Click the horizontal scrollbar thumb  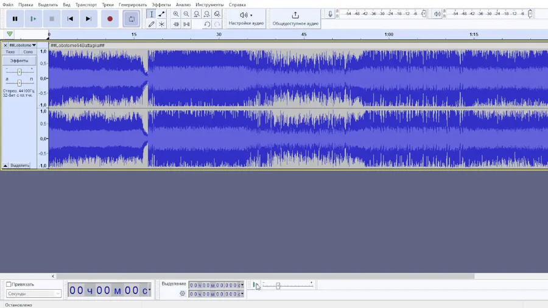coord(265,276)
